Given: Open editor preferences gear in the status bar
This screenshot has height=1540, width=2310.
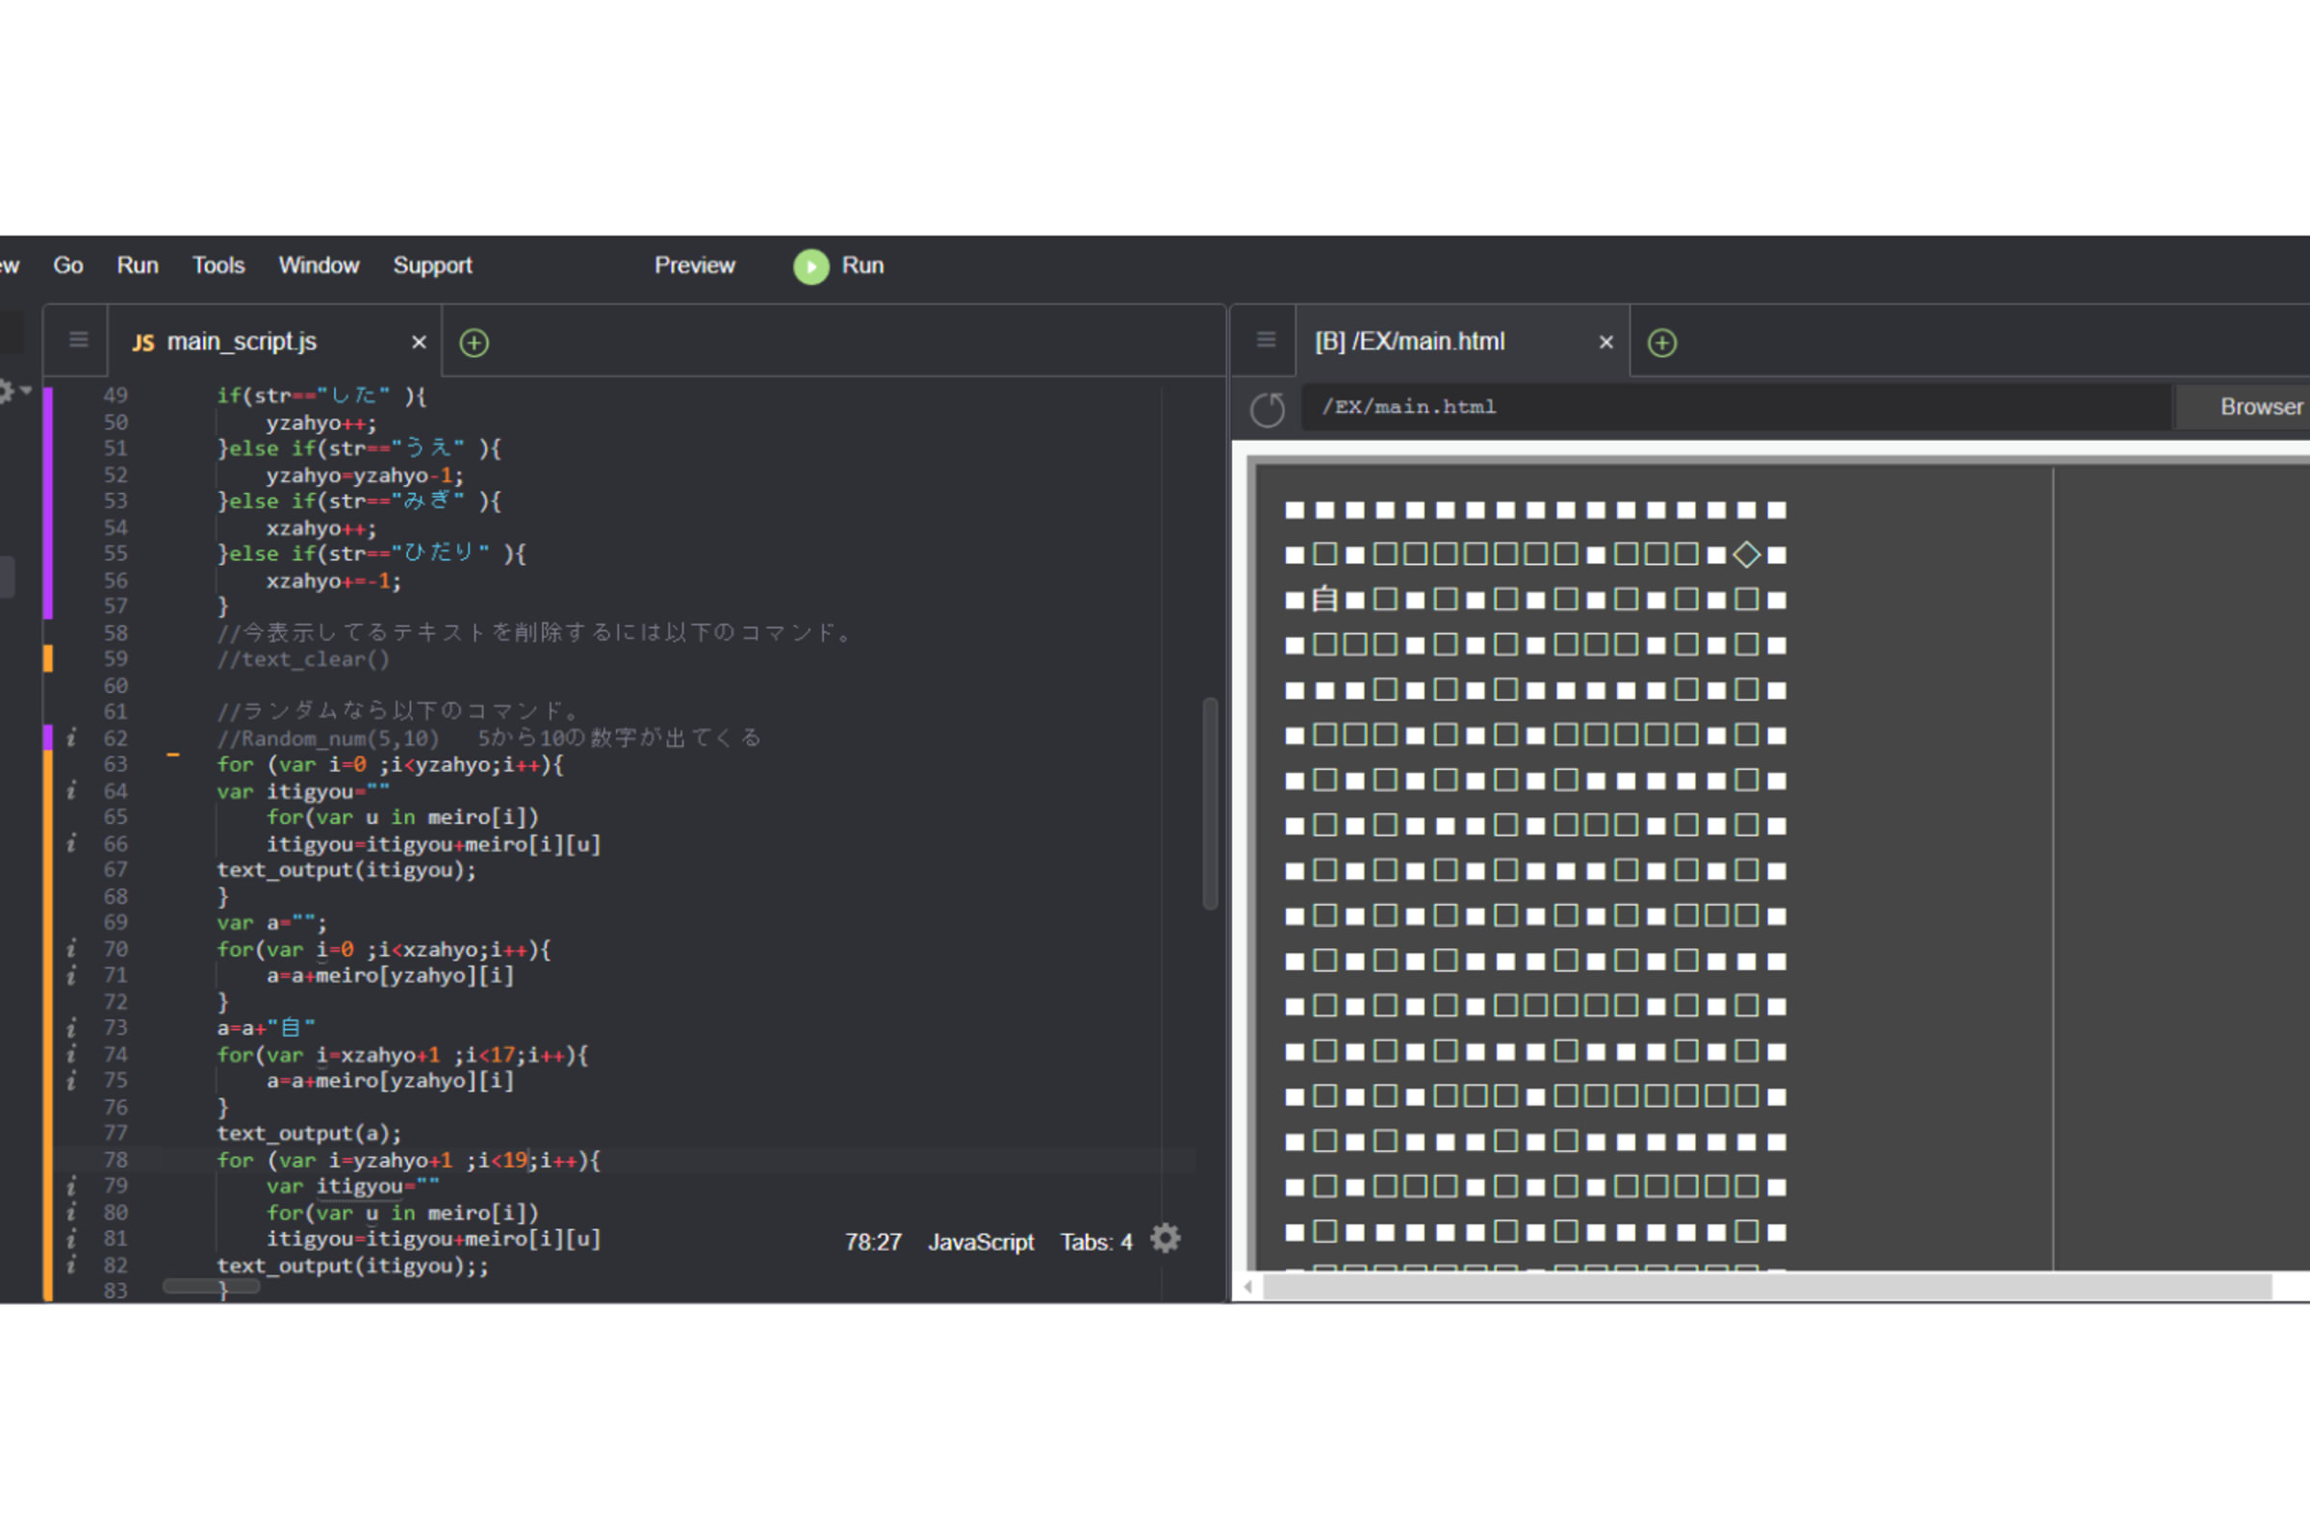Looking at the screenshot, I should click(1165, 1240).
